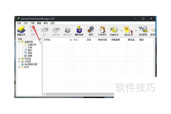Select 程序 category
The image size is (171, 114).
28,53
